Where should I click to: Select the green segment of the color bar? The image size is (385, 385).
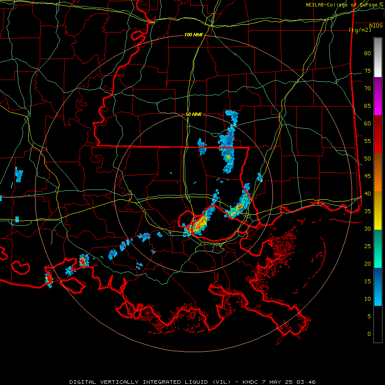pos(378,249)
